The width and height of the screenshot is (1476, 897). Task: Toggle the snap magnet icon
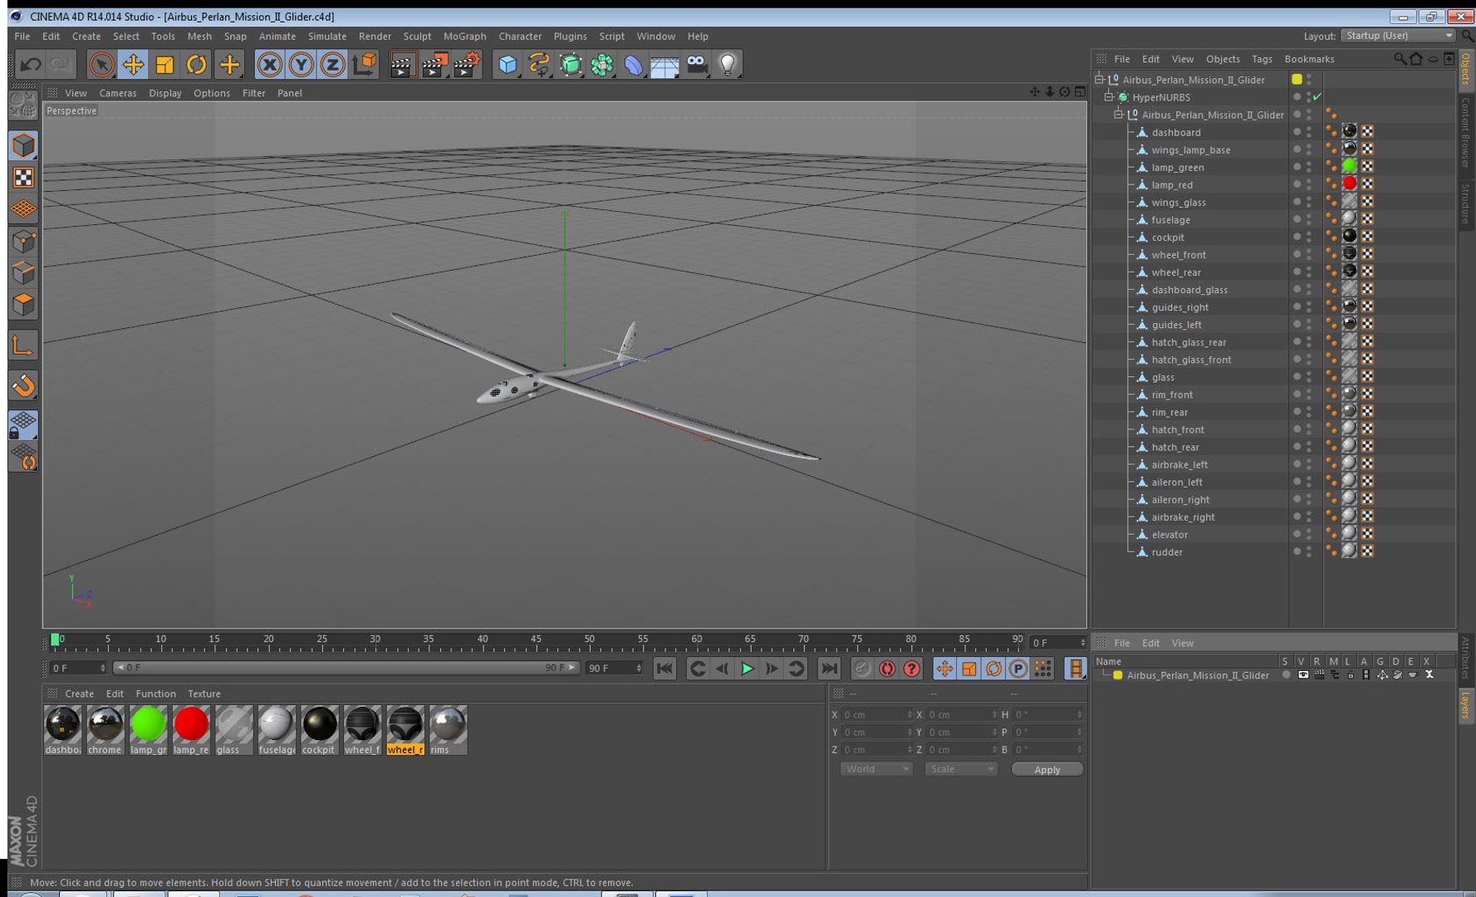(x=23, y=385)
